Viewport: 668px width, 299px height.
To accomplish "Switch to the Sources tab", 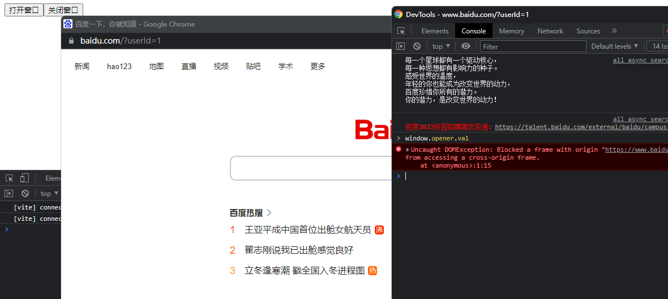I will (588, 31).
